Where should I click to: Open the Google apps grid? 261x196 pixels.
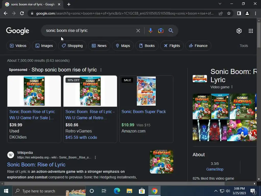[251, 31]
